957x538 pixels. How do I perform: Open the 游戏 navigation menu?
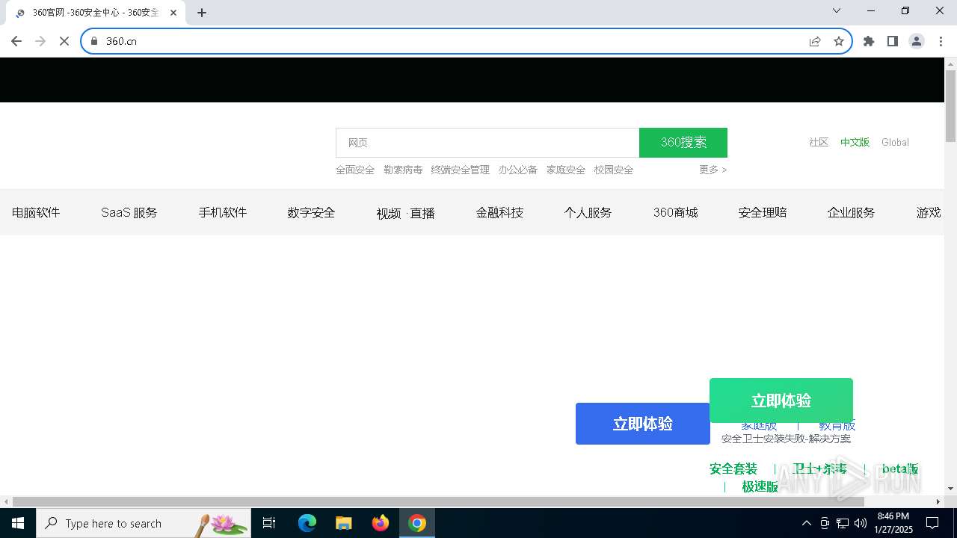click(x=929, y=212)
